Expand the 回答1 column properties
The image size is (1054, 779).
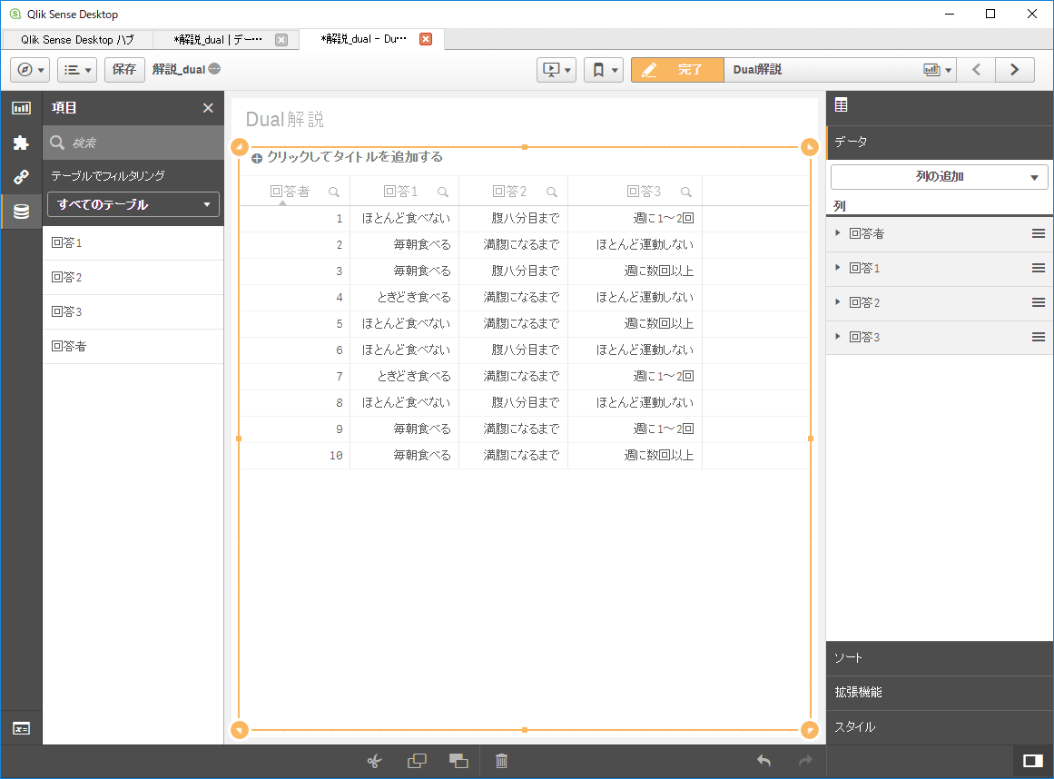click(838, 268)
